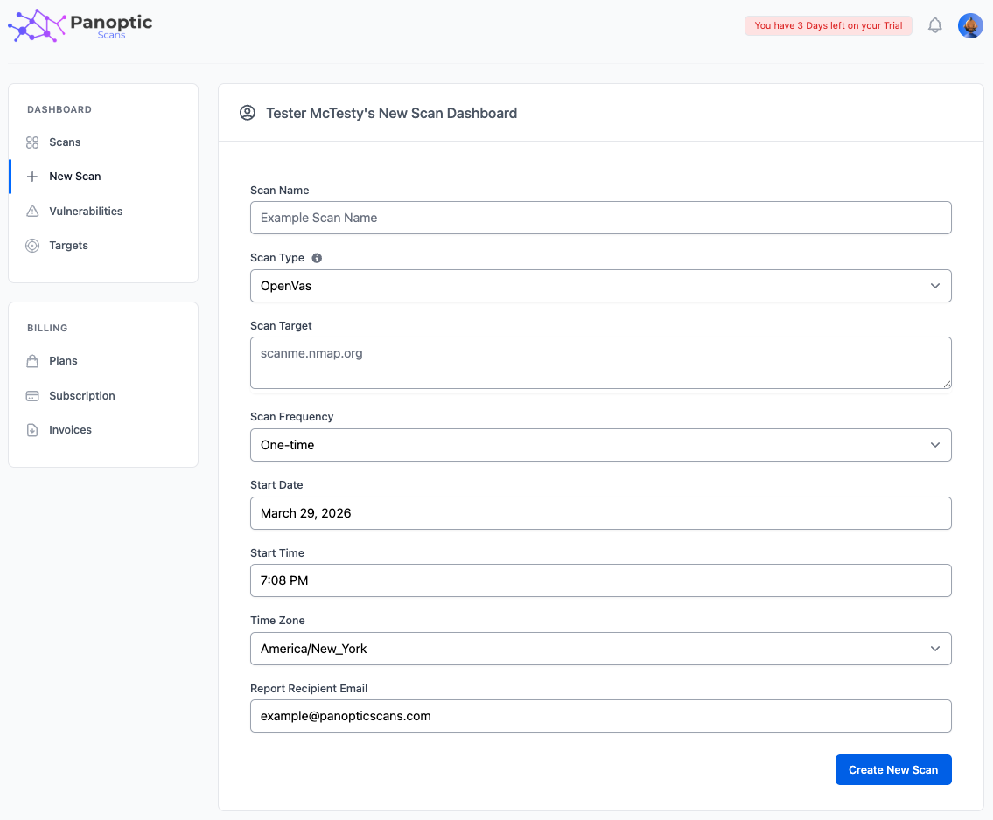The height and width of the screenshot is (820, 993).
Task: Open Targets via the target icon
Action: (31, 245)
